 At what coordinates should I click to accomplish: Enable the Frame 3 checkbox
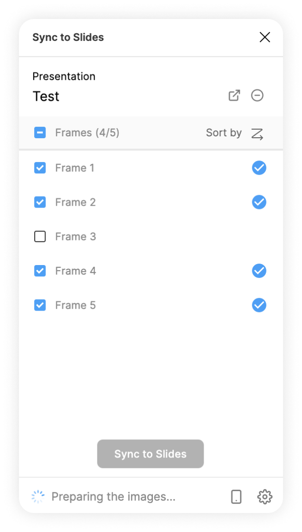pyautogui.click(x=40, y=236)
